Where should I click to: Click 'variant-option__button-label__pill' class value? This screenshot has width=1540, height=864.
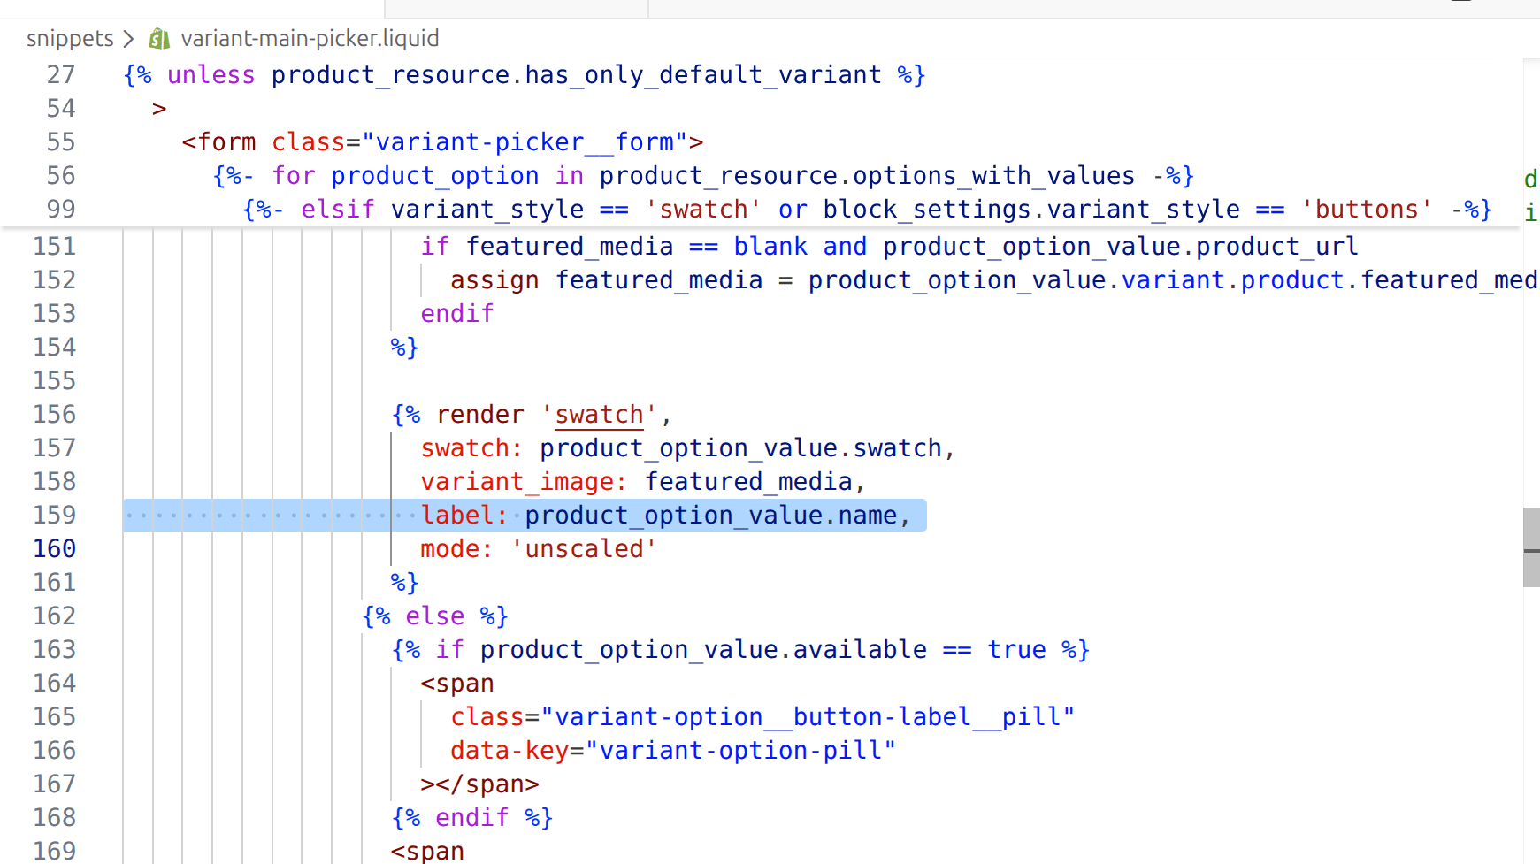pyautogui.click(x=808, y=717)
